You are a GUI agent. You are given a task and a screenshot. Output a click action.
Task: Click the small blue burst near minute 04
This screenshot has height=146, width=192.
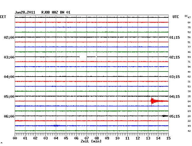coord(56,126)
